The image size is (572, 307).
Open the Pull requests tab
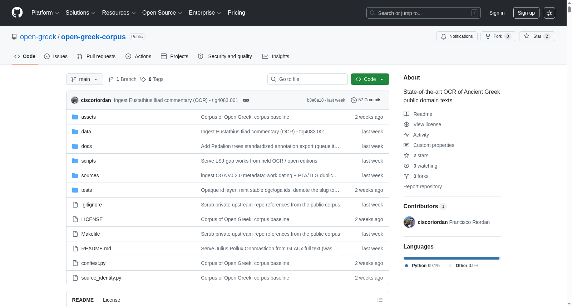click(x=96, y=56)
